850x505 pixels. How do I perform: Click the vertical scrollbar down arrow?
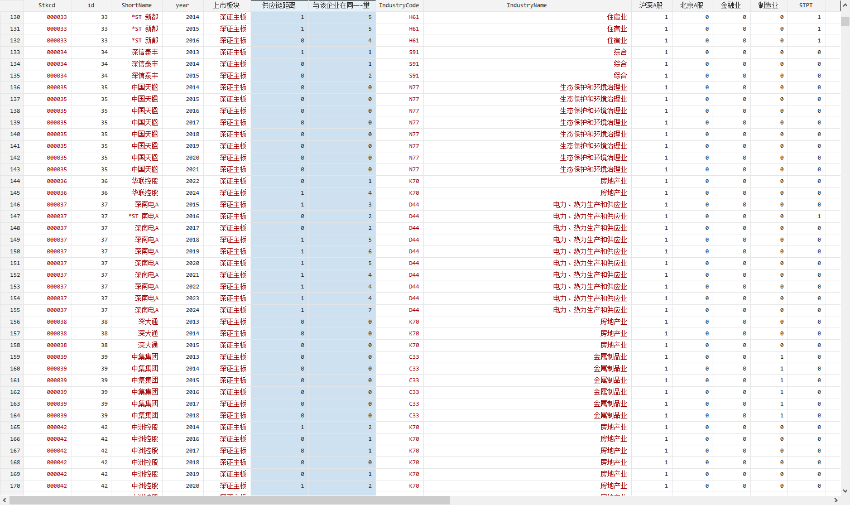845,491
